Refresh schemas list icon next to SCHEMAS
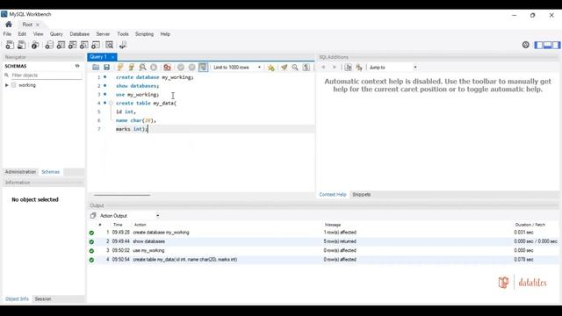Screen dimensions: 562x316 (x=77, y=66)
